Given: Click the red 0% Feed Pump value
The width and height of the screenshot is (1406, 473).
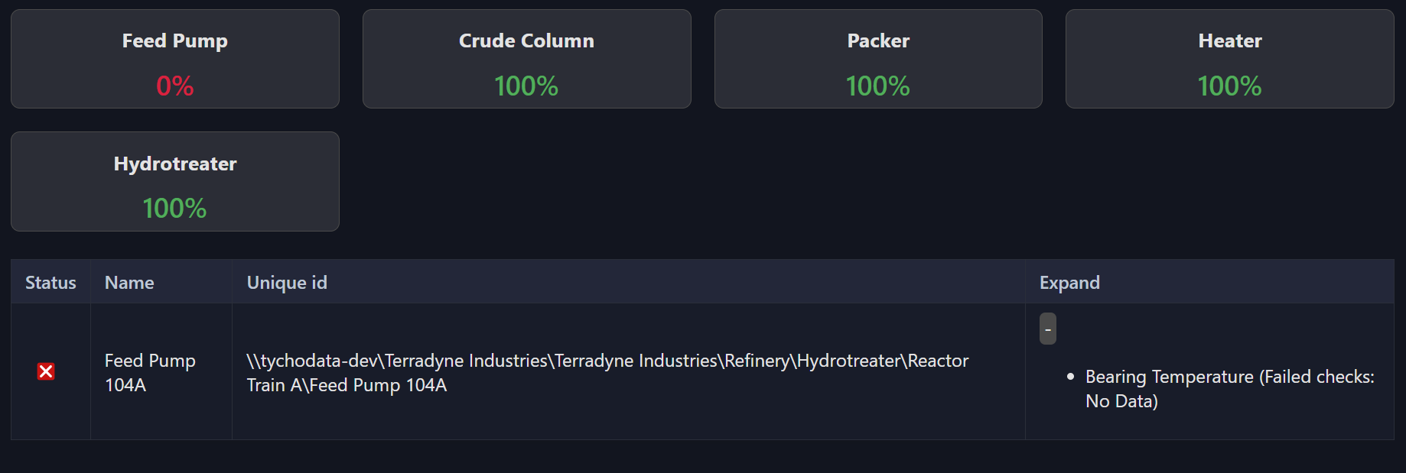Looking at the screenshot, I should [x=174, y=86].
